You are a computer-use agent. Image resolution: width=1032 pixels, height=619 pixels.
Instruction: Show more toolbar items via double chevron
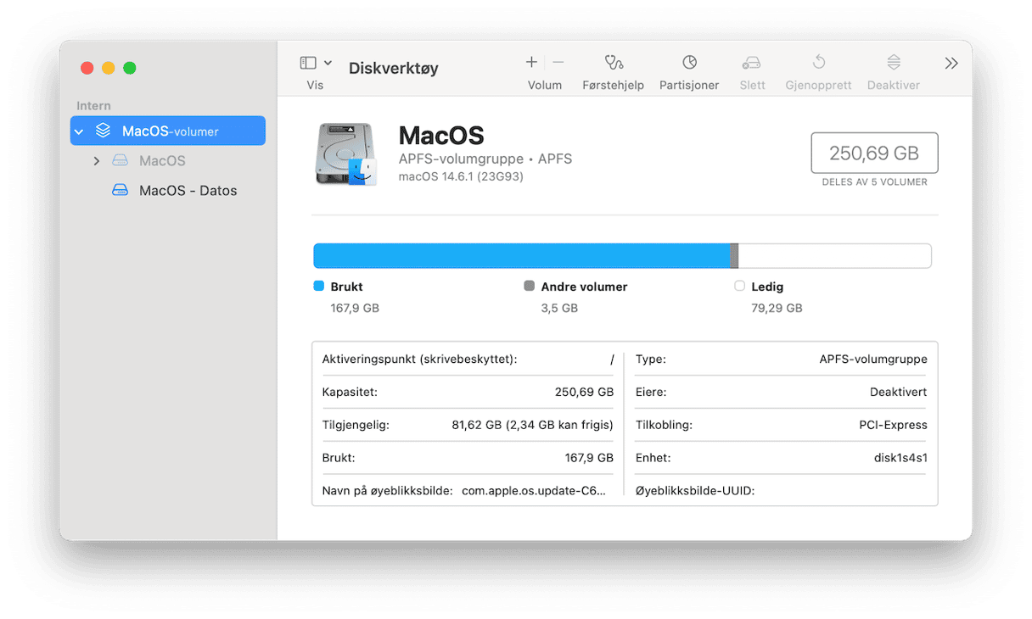(x=951, y=63)
